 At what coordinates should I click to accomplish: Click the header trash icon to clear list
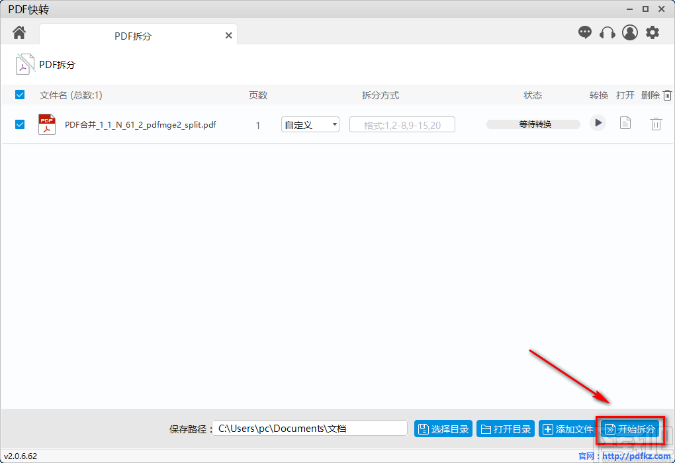668,95
